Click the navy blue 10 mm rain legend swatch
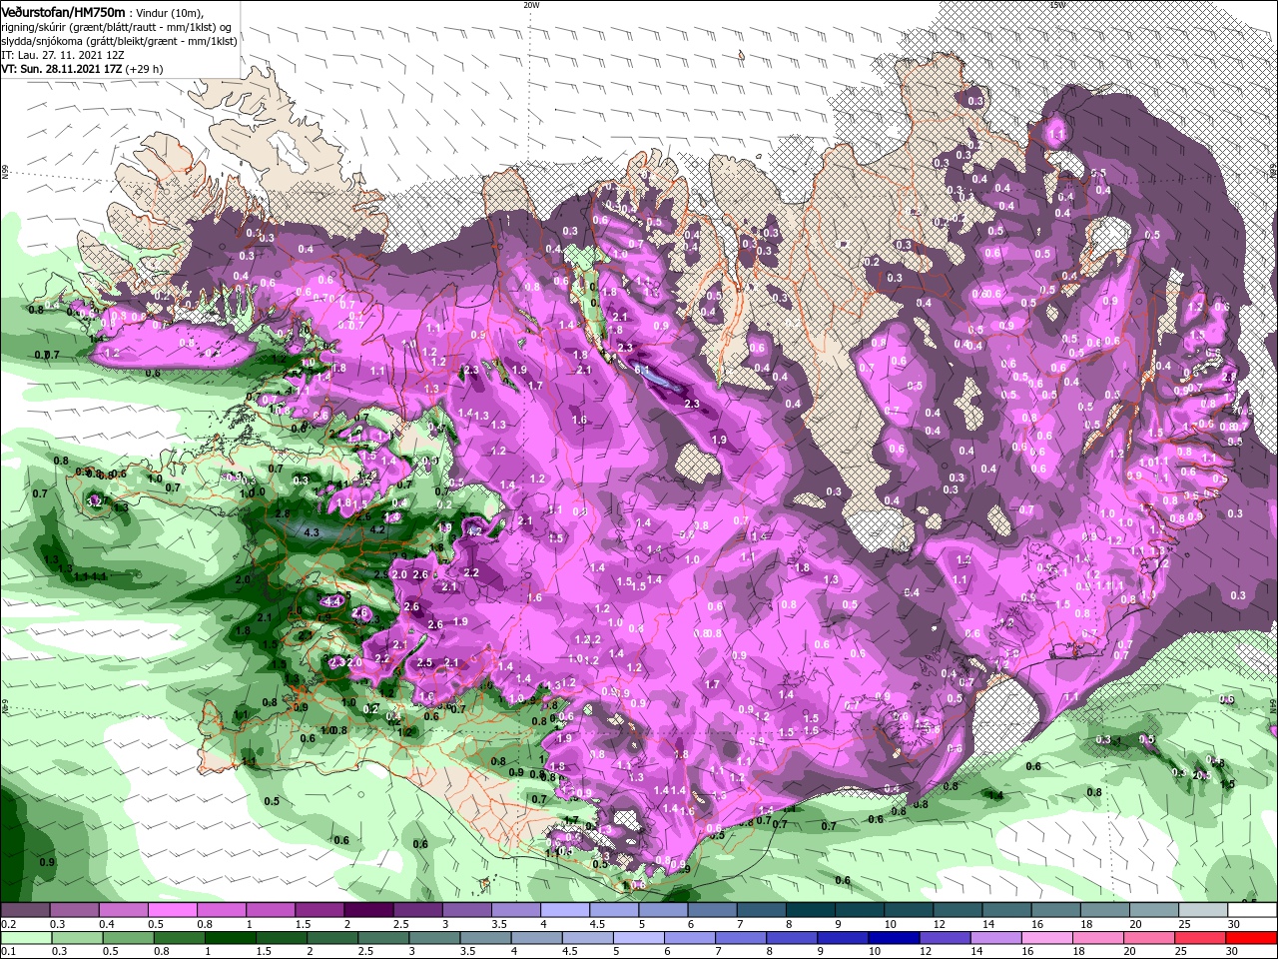Viewport: 1278px width, 959px height. (x=893, y=938)
